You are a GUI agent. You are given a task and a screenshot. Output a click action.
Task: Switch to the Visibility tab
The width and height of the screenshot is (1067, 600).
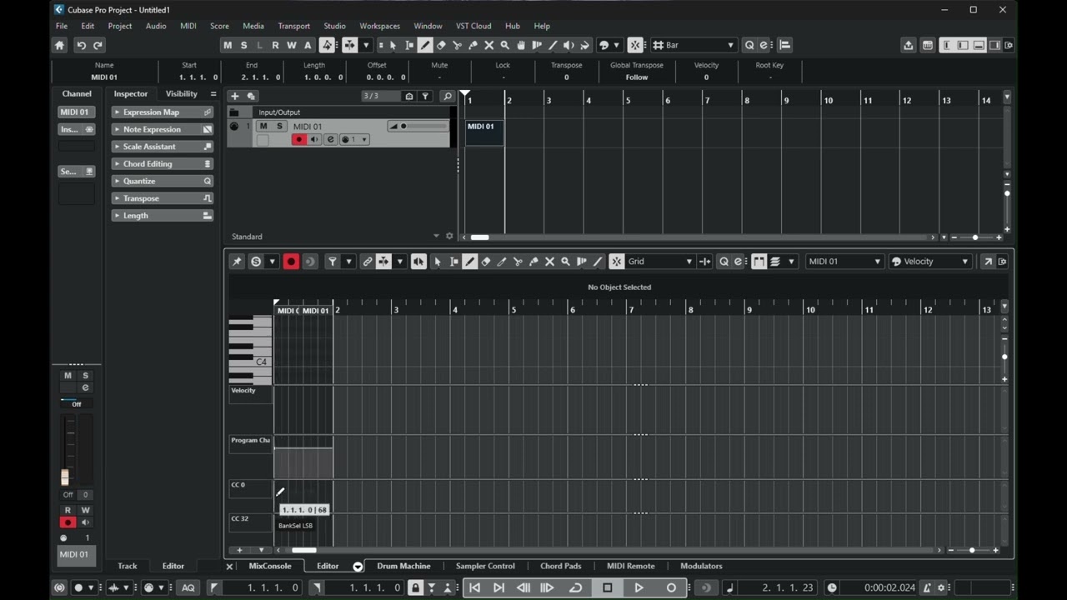pos(181,94)
